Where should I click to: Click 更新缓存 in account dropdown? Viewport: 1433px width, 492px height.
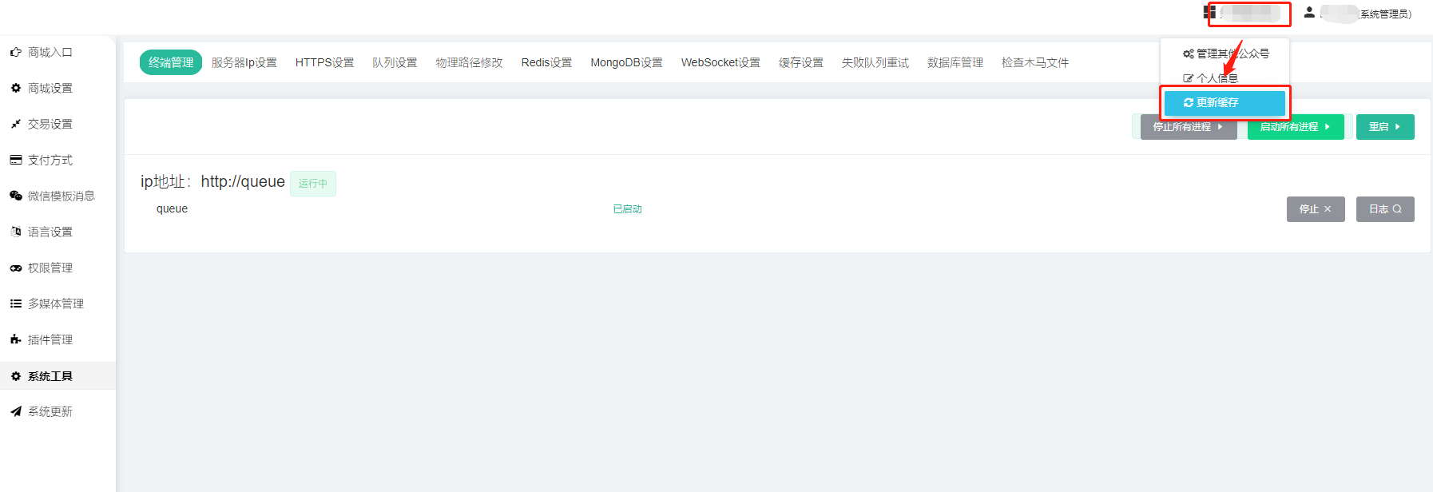click(x=1225, y=102)
